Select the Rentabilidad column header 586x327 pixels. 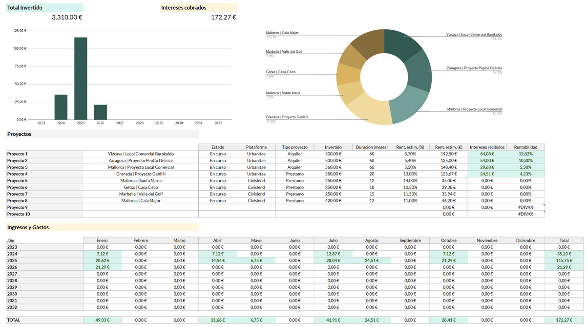click(525, 147)
